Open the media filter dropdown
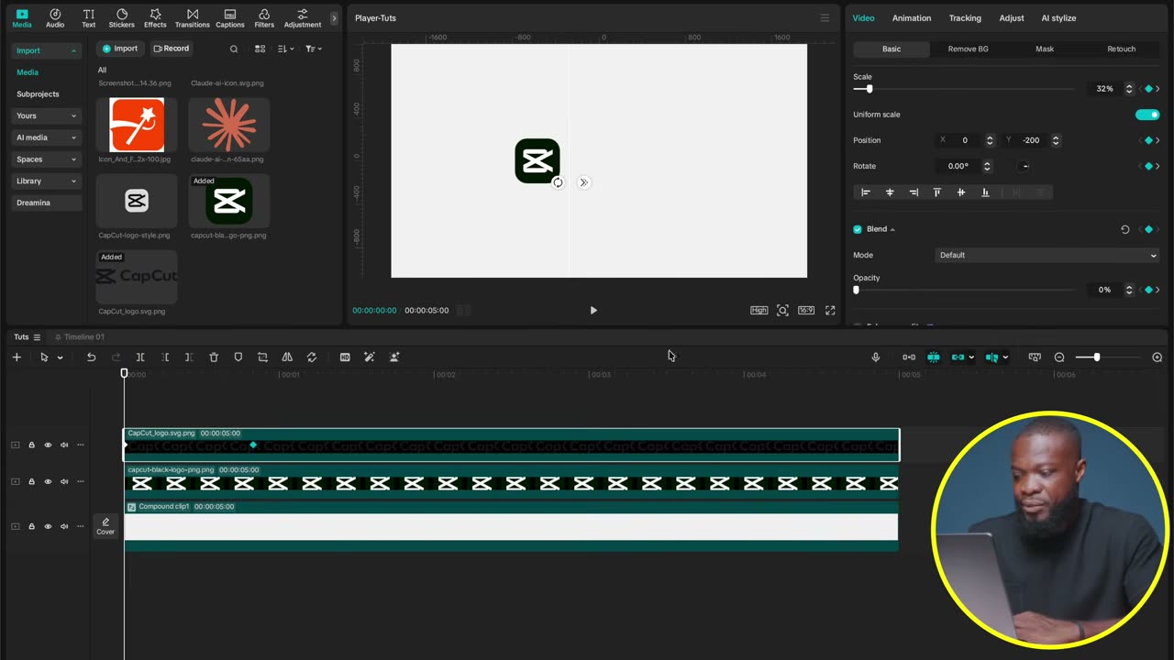1174x660 pixels. 314,49
